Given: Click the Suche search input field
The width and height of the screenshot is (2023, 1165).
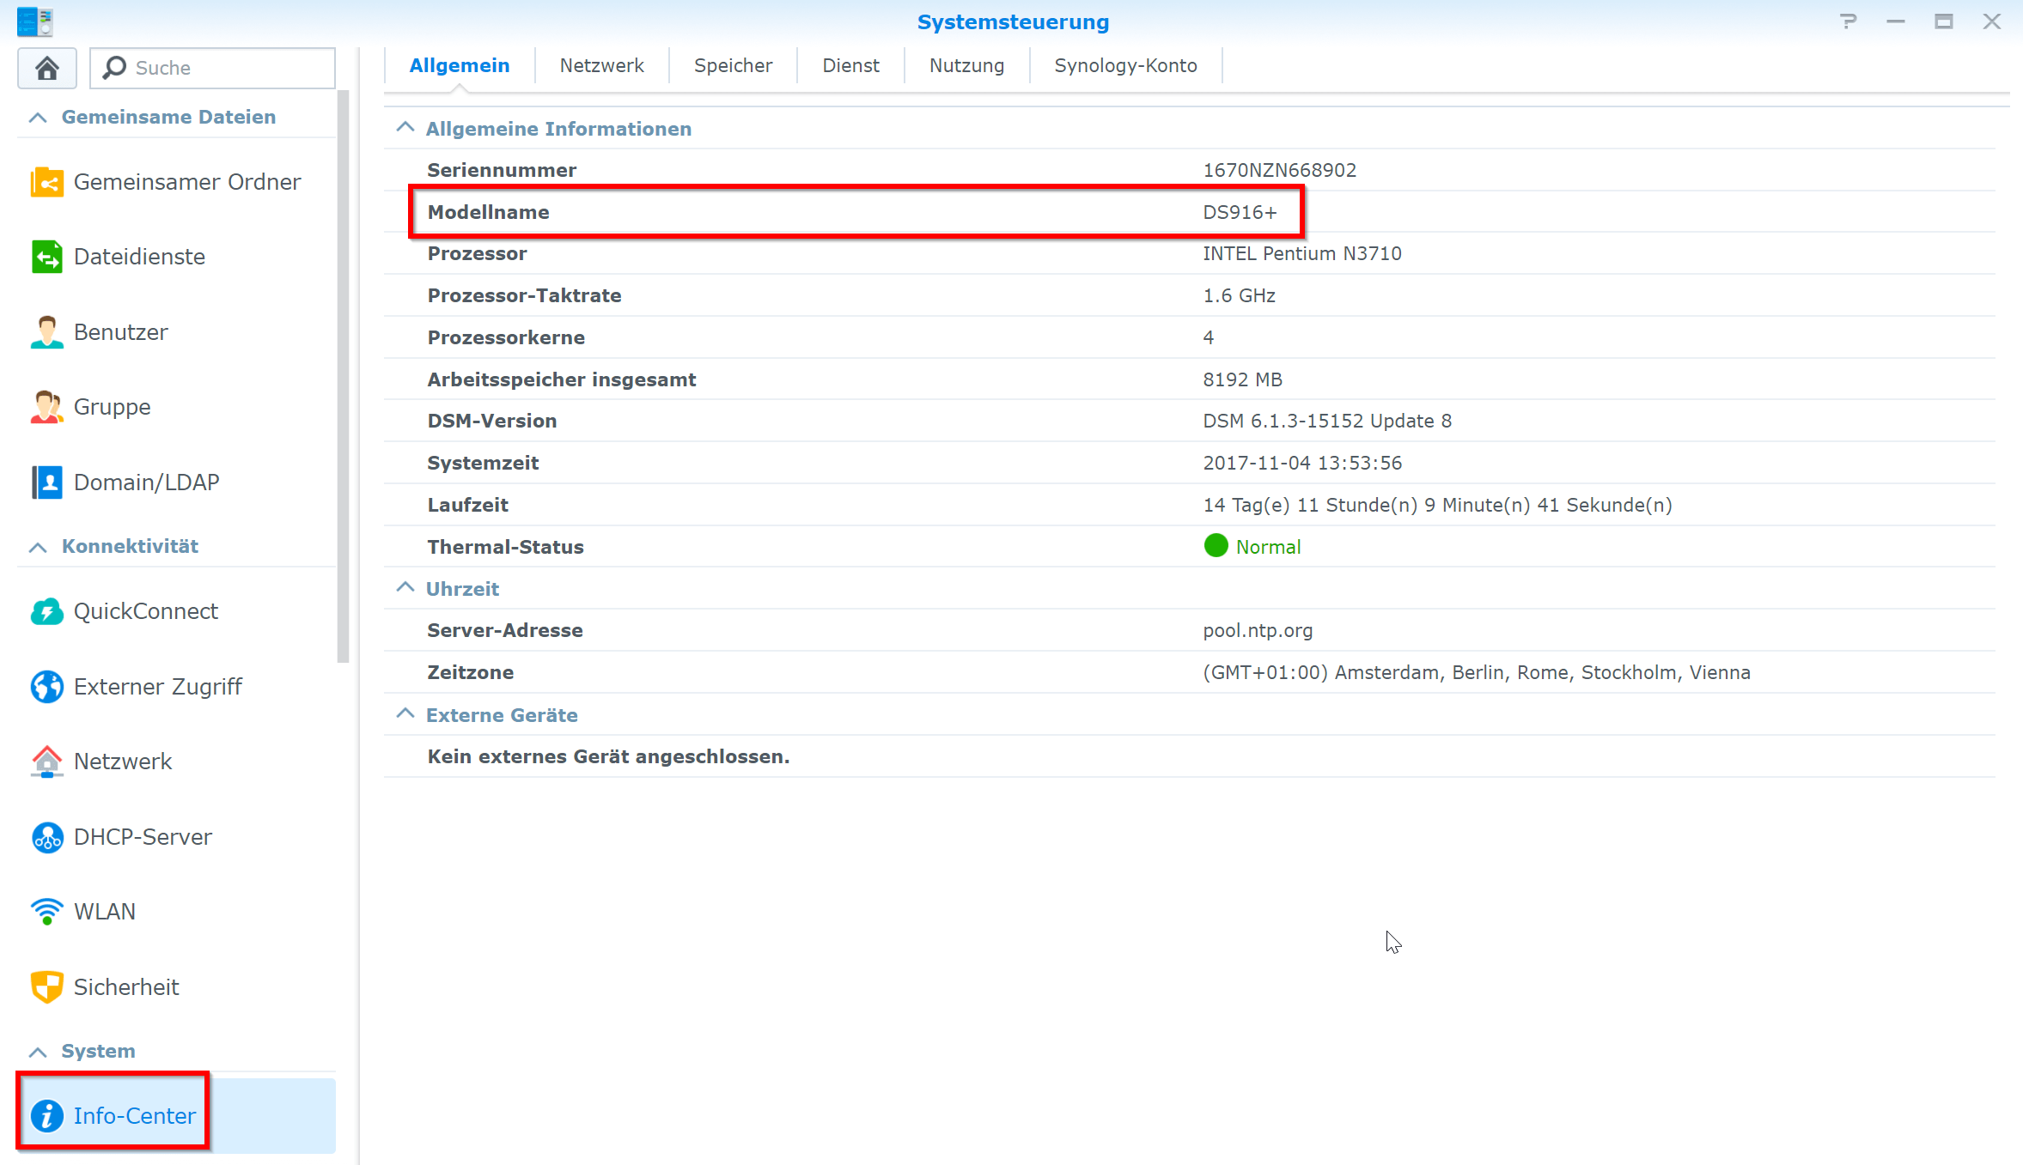Looking at the screenshot, I should click(x=213, y=68).
